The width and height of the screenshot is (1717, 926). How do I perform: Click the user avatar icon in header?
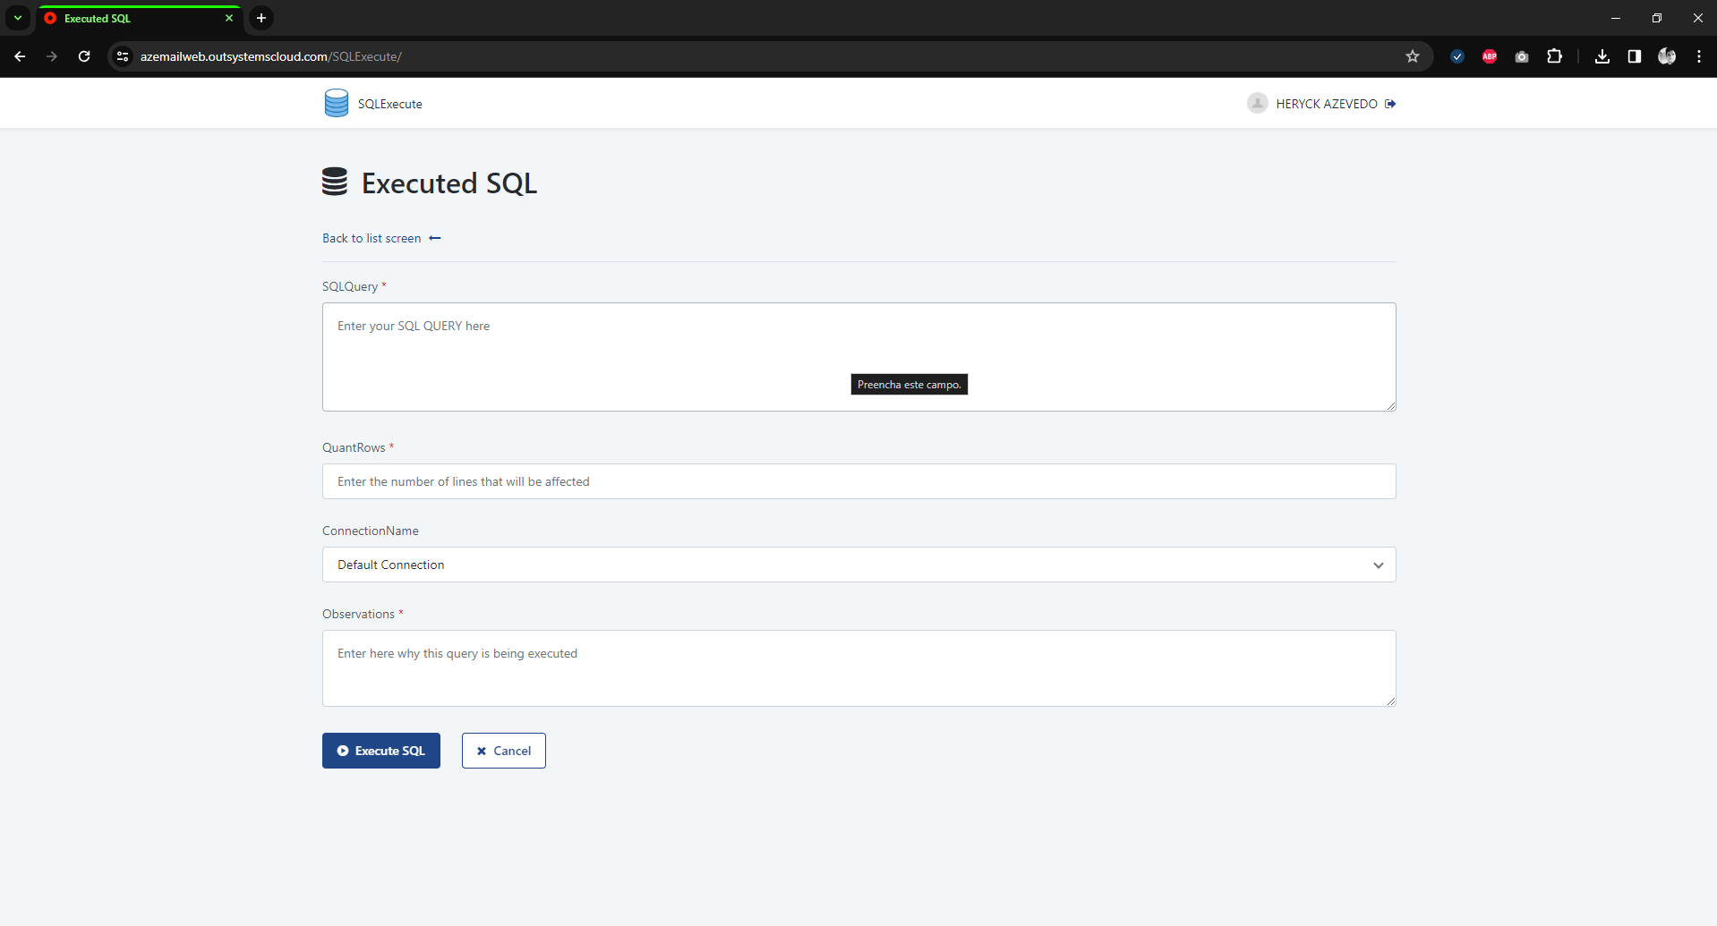pyautogui.click(x=1258, y=103)
